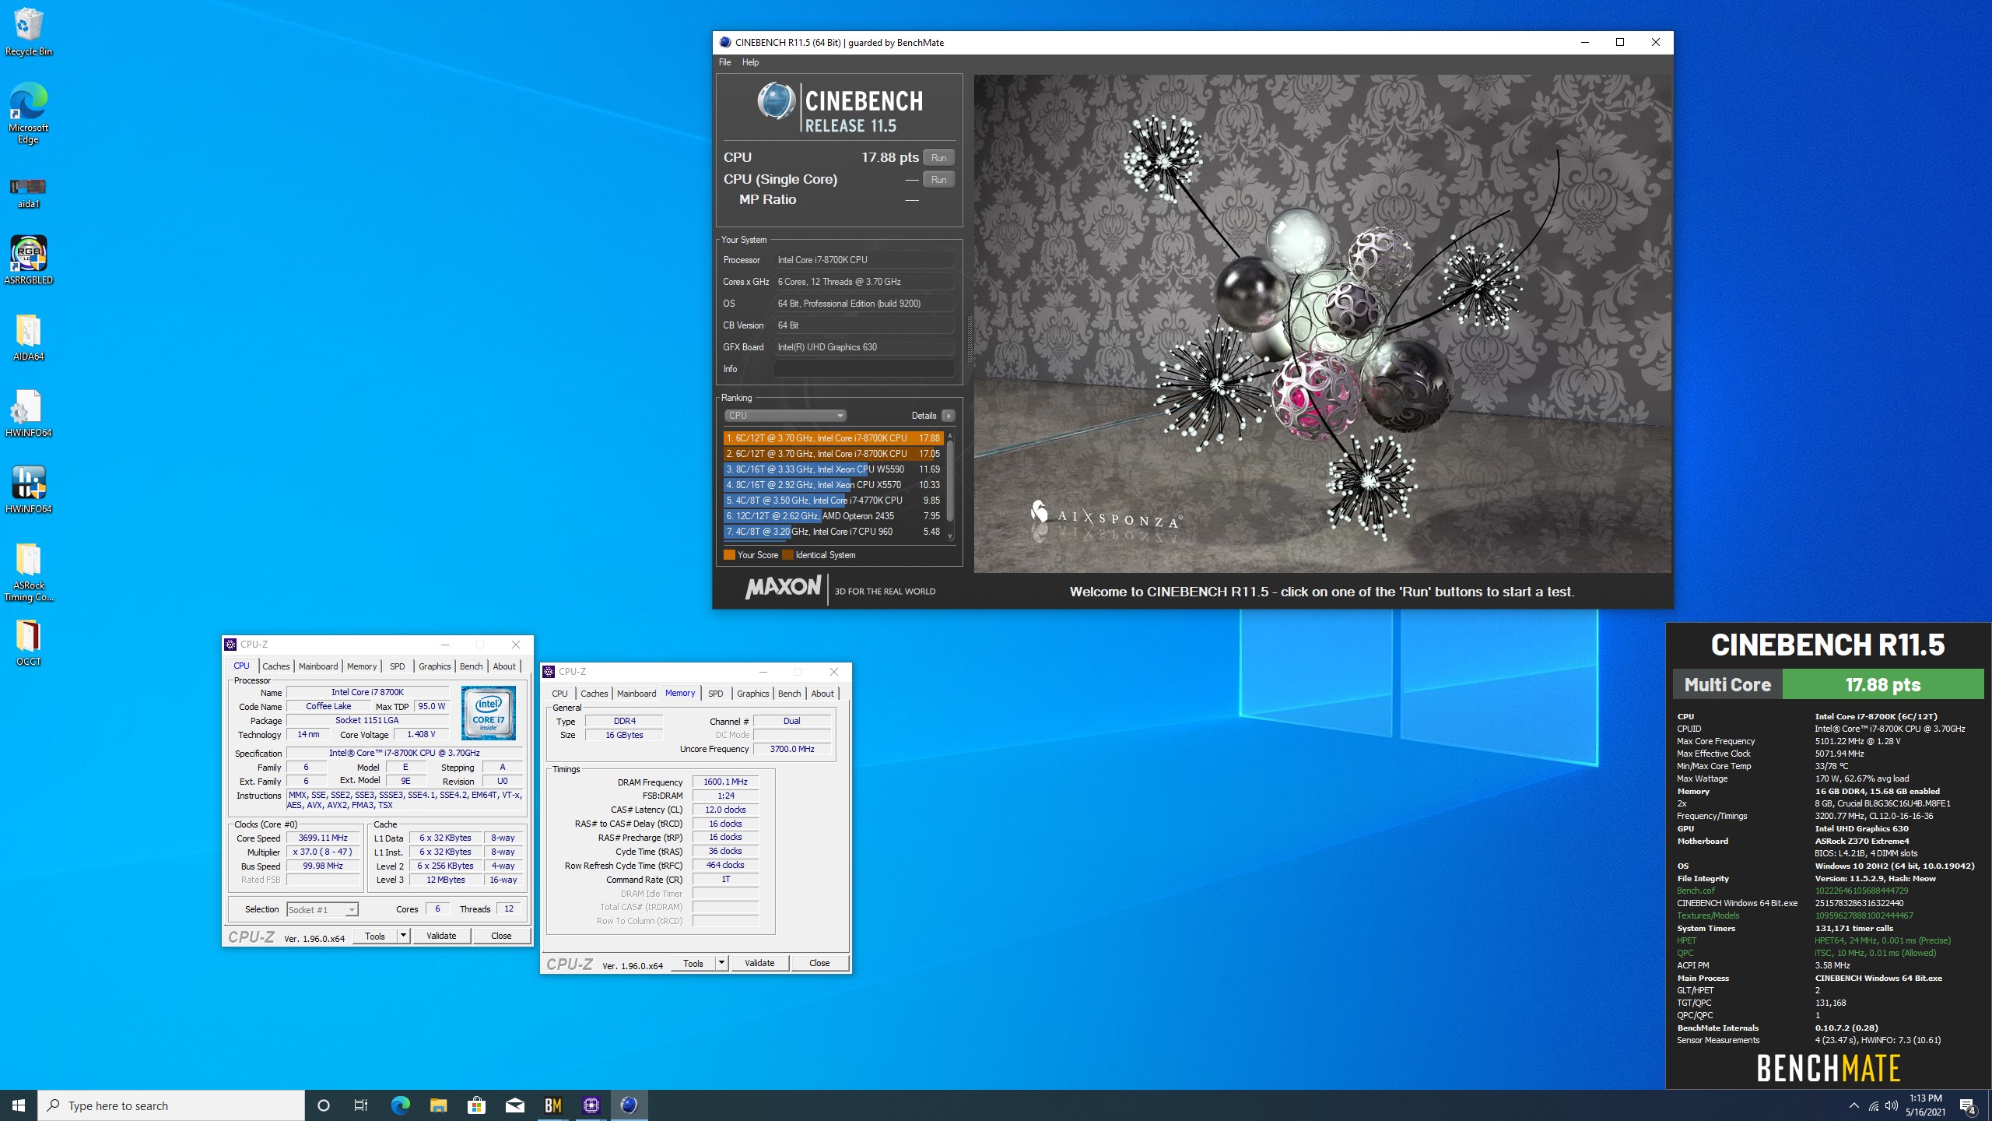Screen dimensions: 1992x1121
Task: Run the CPU Single Core test
Action: tap(938, 179)
